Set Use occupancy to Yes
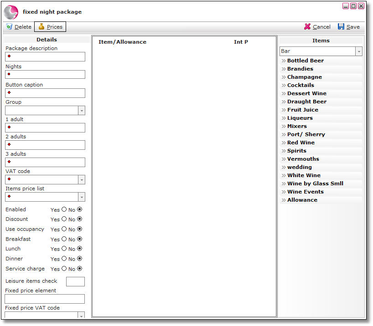The width and height of the screenshot is (373, 326). point(64,229)
